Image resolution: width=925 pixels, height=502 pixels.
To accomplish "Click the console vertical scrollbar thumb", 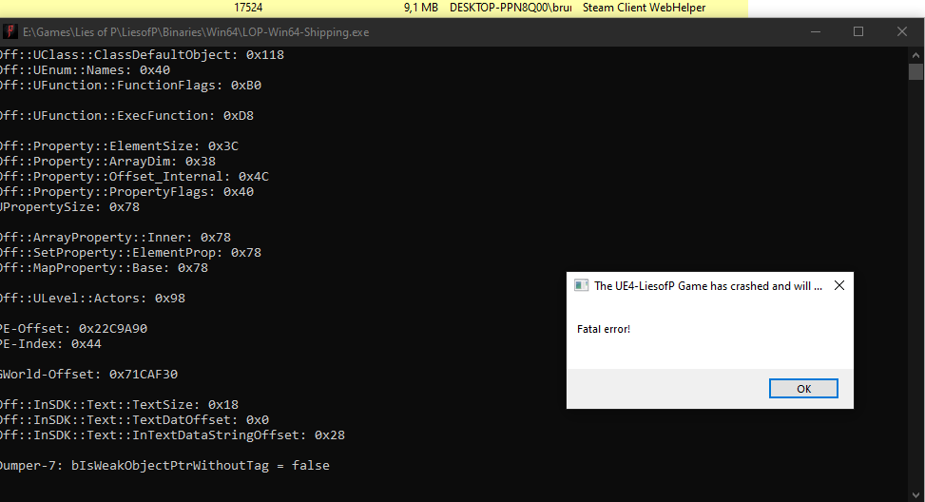I will (x=915, y=72).
